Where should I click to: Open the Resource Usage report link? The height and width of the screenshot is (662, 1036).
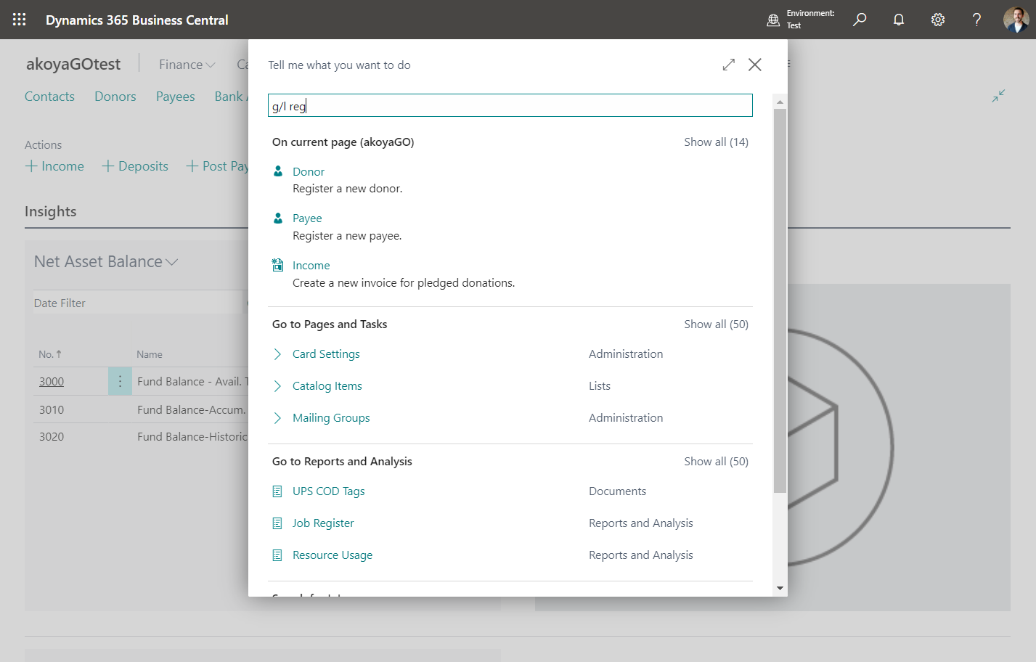(333, 555)
